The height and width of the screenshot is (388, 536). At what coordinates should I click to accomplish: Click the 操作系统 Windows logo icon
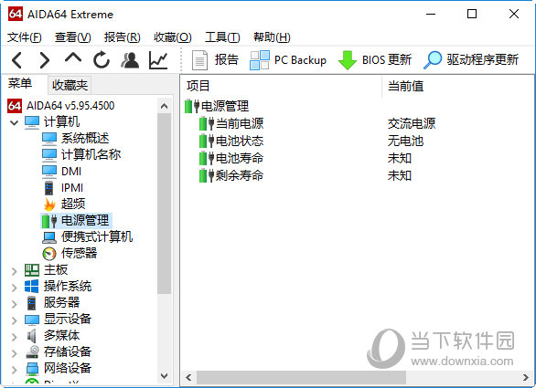click(32, 287)
